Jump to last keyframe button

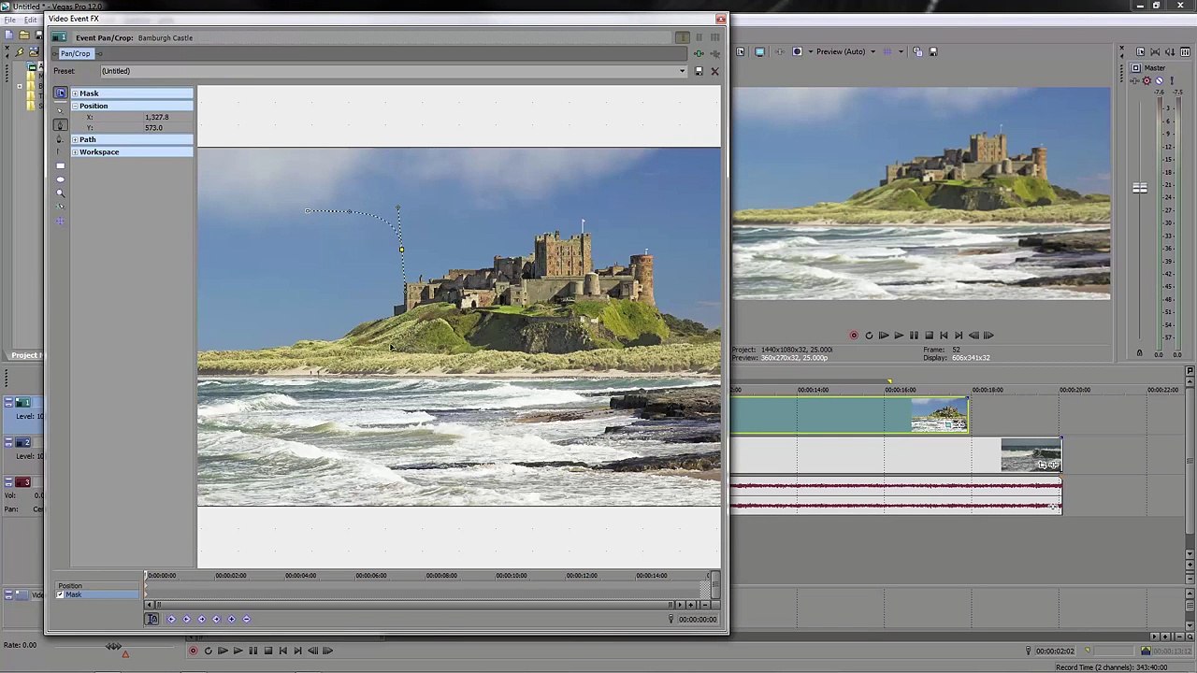point(216,619)
